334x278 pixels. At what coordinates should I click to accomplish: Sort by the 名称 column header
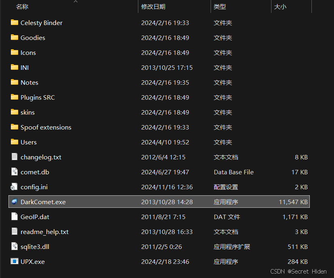tap(22, 6)
